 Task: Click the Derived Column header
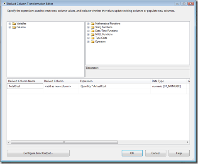coord(61,81)
